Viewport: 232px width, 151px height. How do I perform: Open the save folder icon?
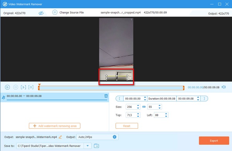[x=96, y=146]
